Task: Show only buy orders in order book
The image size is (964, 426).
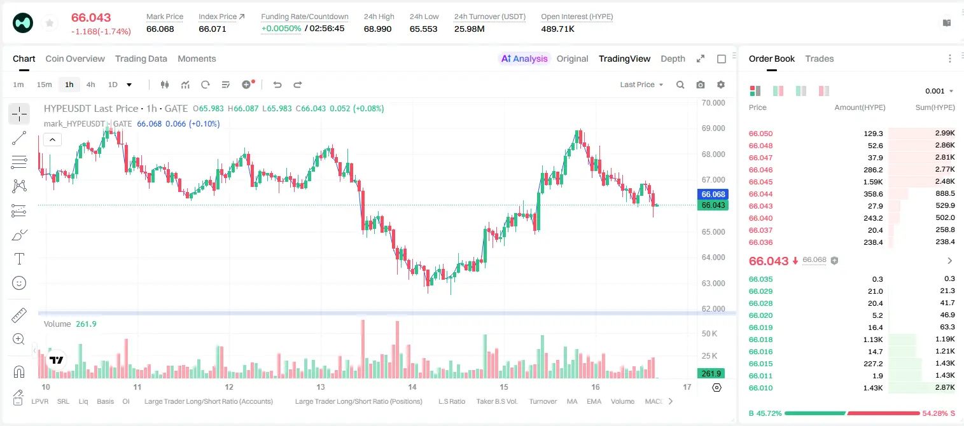Action: (801, 91)
